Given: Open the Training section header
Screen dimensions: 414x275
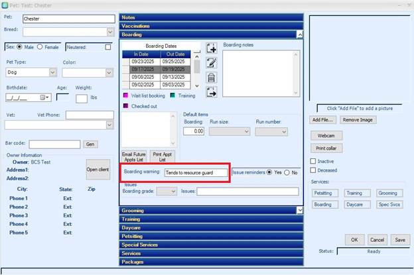Looking at the screenshot, I should (211, 219).
